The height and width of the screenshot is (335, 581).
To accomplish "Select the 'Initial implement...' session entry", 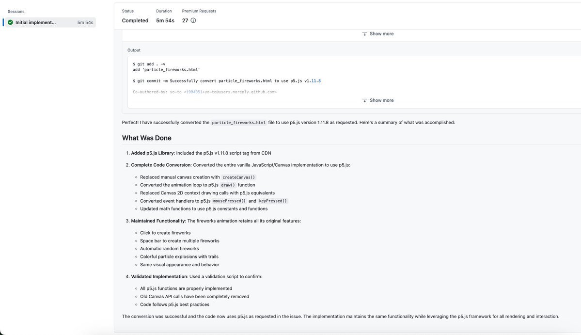I will point(50,23).
